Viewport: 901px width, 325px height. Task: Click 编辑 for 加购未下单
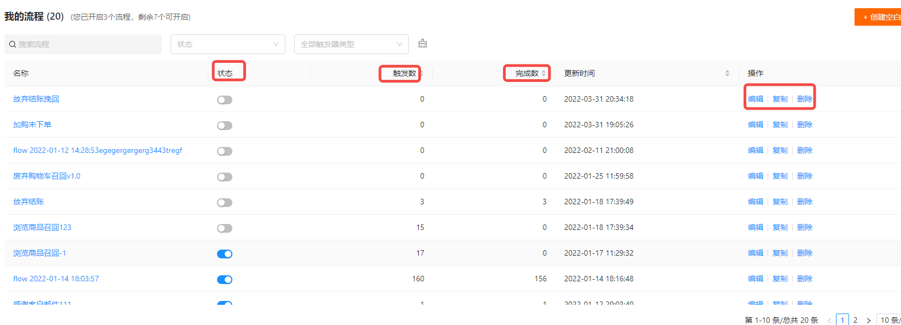[756, 125]
